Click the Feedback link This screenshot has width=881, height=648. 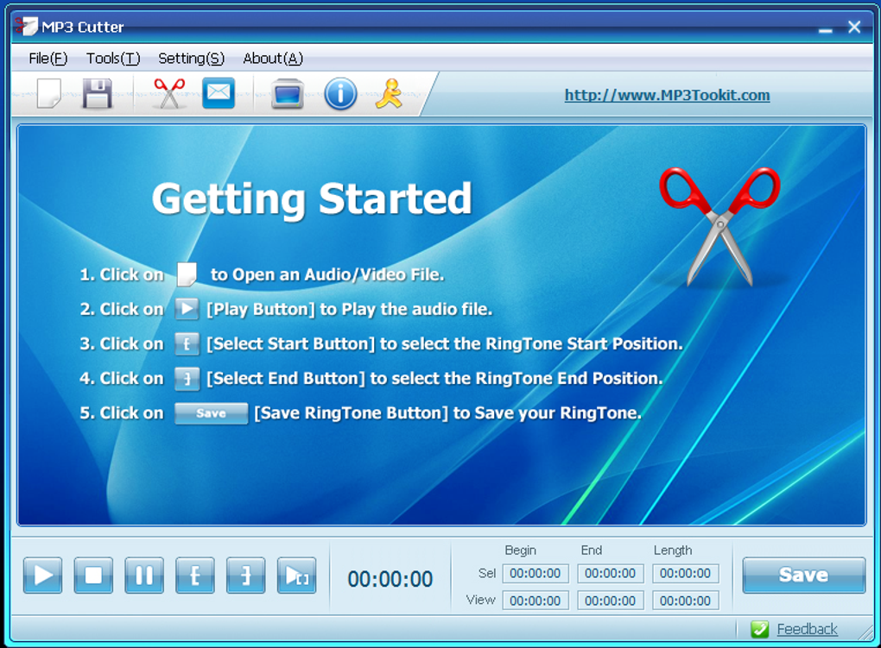[807, 629]
